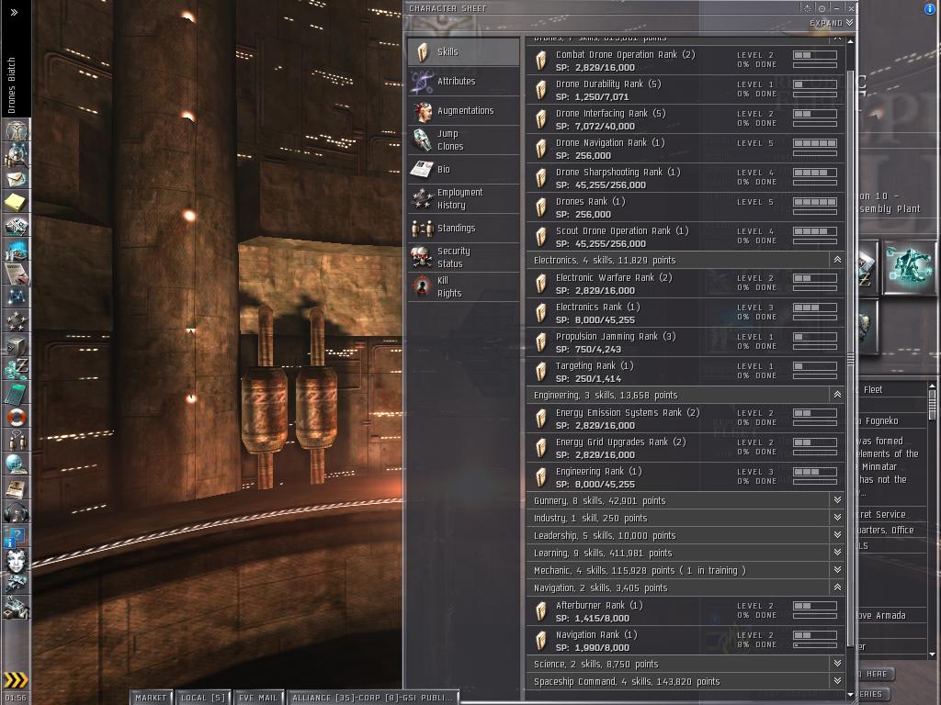Open the in-game browser globe icon
This screenshot has height=705, width=941.
click(x=17, y=464)
